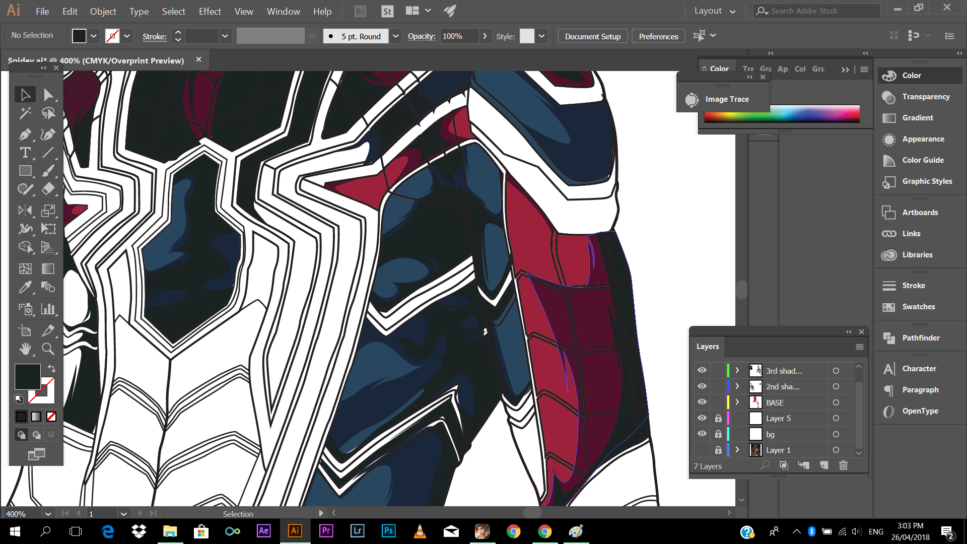Select the Rectangle tool

(x=25, y=171)
